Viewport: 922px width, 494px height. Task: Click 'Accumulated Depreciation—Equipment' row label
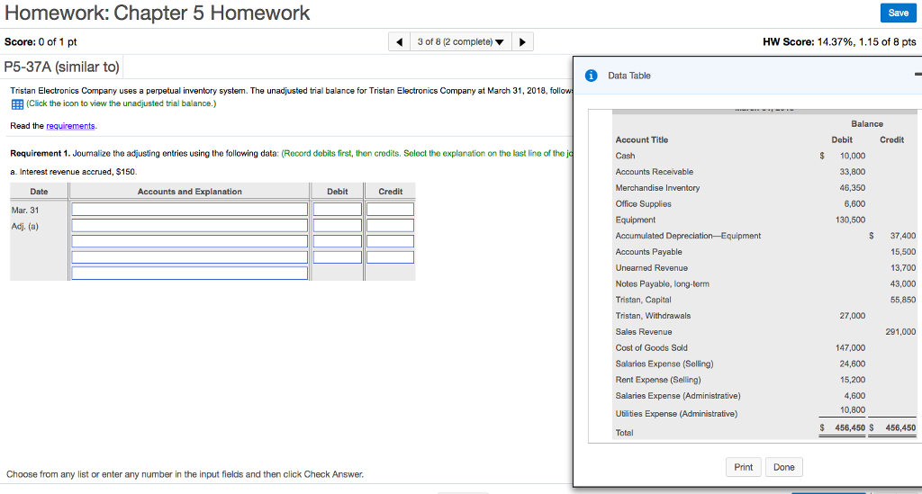click(688, 236)
